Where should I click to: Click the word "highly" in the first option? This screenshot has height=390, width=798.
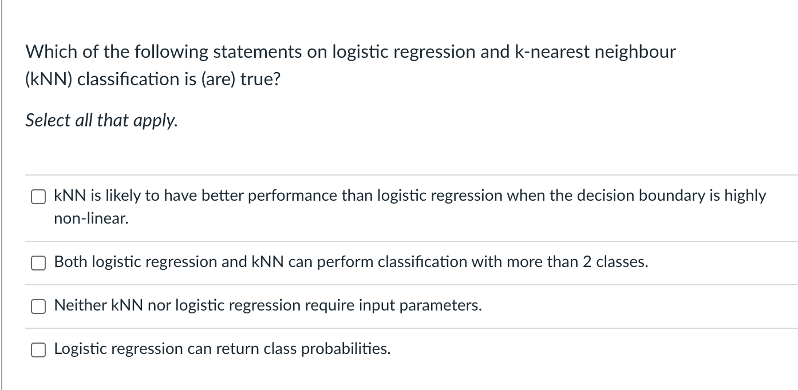pos(745,196)
